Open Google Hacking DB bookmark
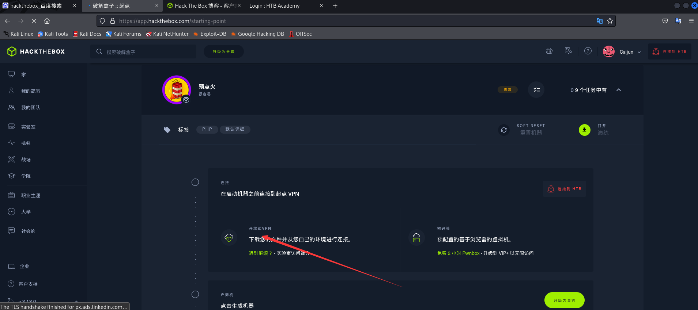 [257, 34]
